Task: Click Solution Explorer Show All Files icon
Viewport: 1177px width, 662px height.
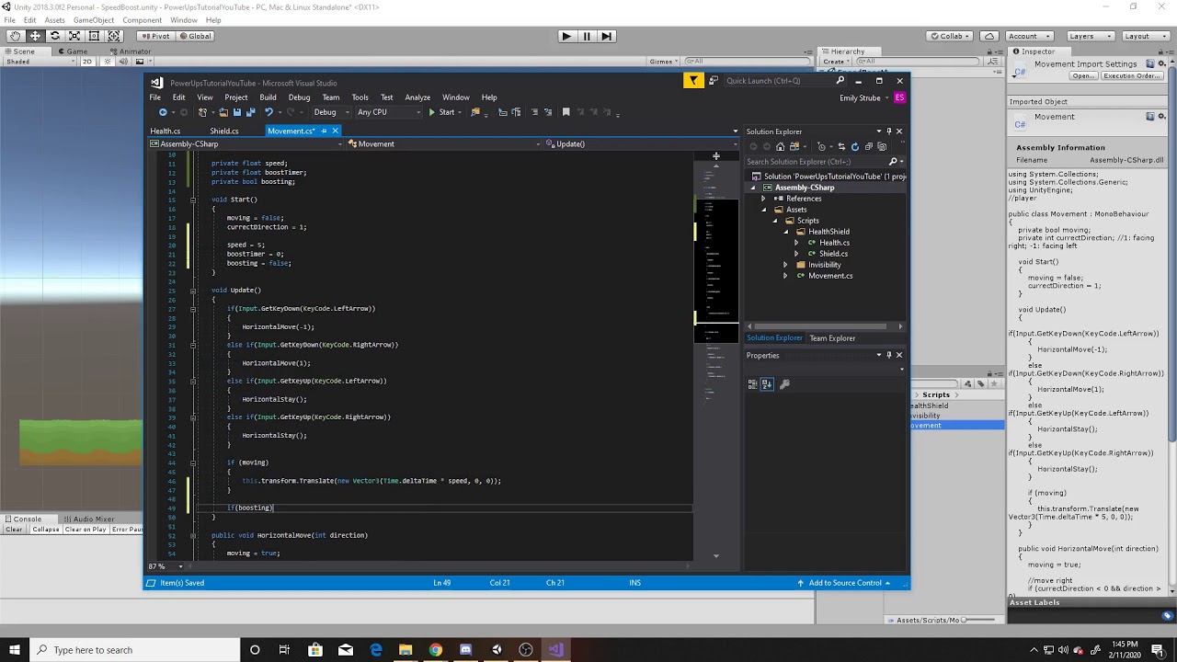Action: (x=882, y=146)
